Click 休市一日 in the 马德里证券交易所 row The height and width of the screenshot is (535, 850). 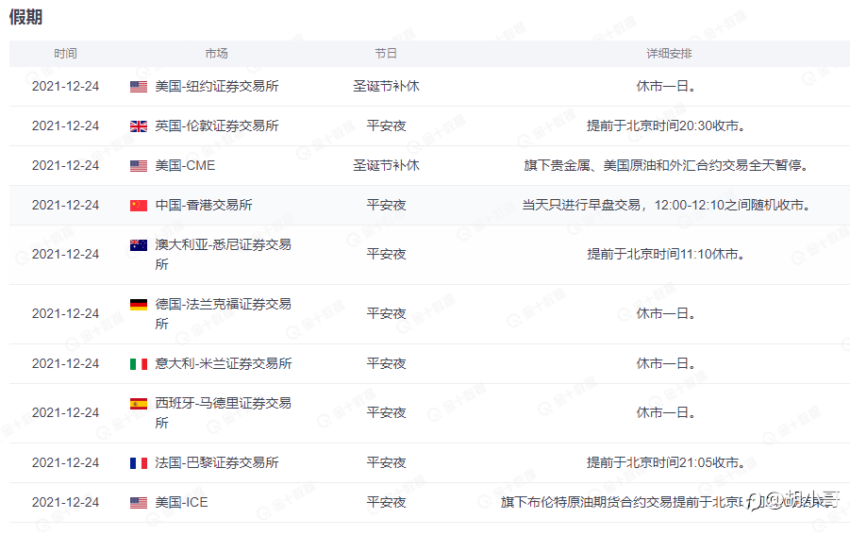[666, 412]
